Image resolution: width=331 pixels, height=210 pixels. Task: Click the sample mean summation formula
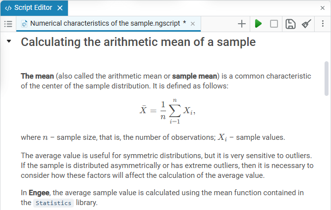167,111
